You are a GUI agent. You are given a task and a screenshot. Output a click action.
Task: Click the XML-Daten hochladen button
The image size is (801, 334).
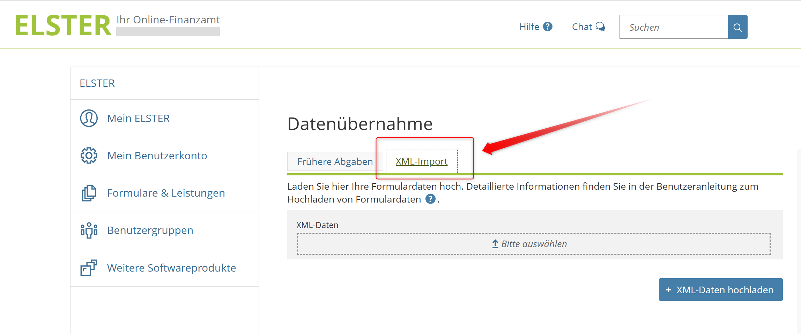(721, 289)
